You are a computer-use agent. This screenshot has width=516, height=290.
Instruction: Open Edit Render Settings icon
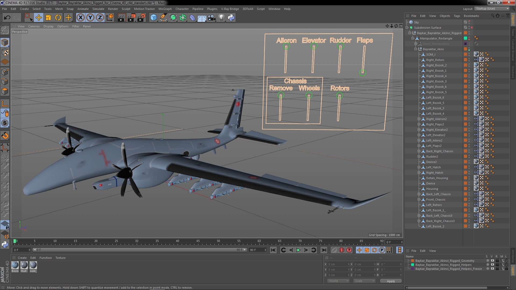(141, 18)
